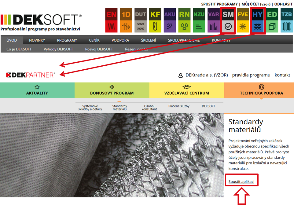Open the TZB program tile
This screenshot has width=294, height=205.
click(x=286, y=20)
